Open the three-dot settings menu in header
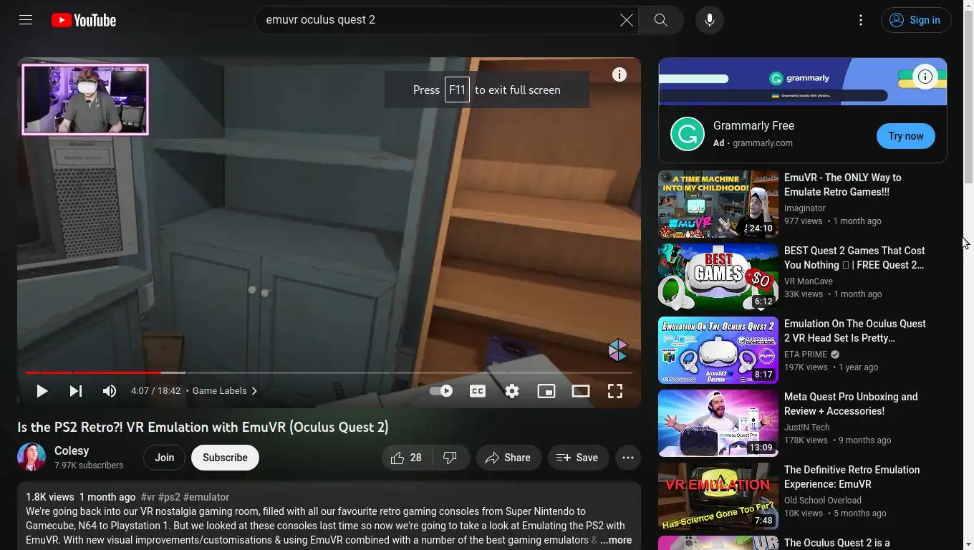 (x=861, y=20)
